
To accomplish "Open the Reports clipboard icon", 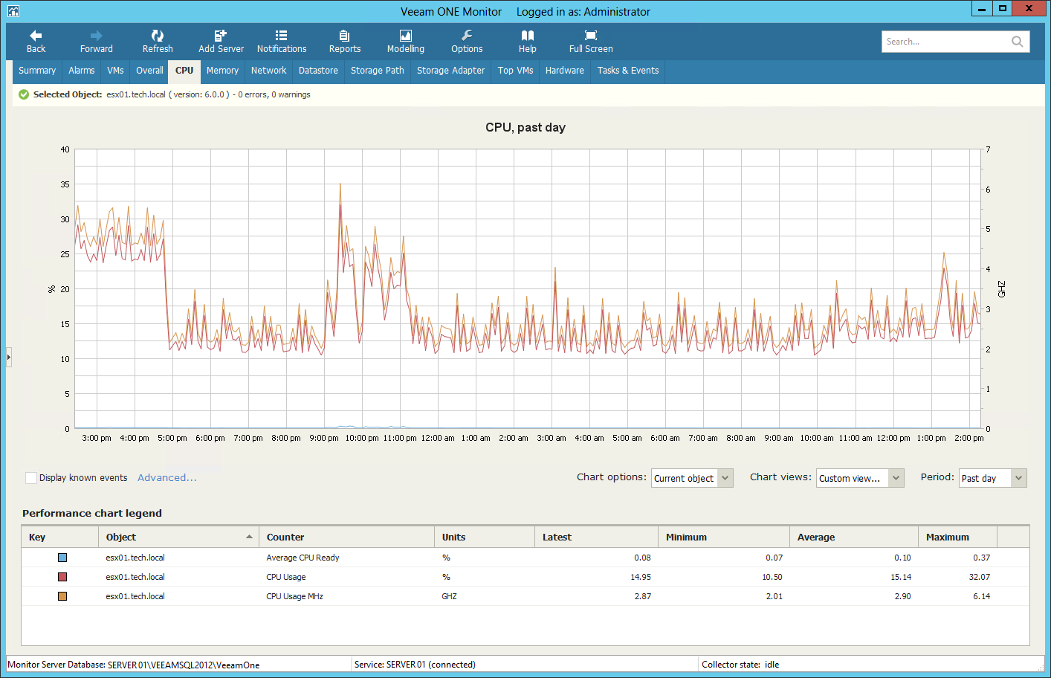I will (344, 36).
